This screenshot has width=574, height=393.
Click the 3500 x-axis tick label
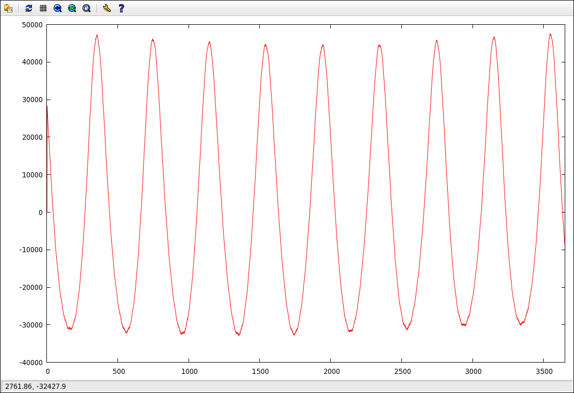coord(544,371)
